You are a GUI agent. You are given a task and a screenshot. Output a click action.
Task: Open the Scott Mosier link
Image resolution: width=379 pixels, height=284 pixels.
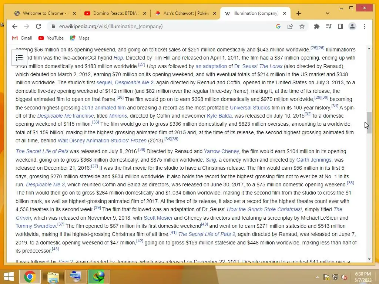click(x=158, y=218)
